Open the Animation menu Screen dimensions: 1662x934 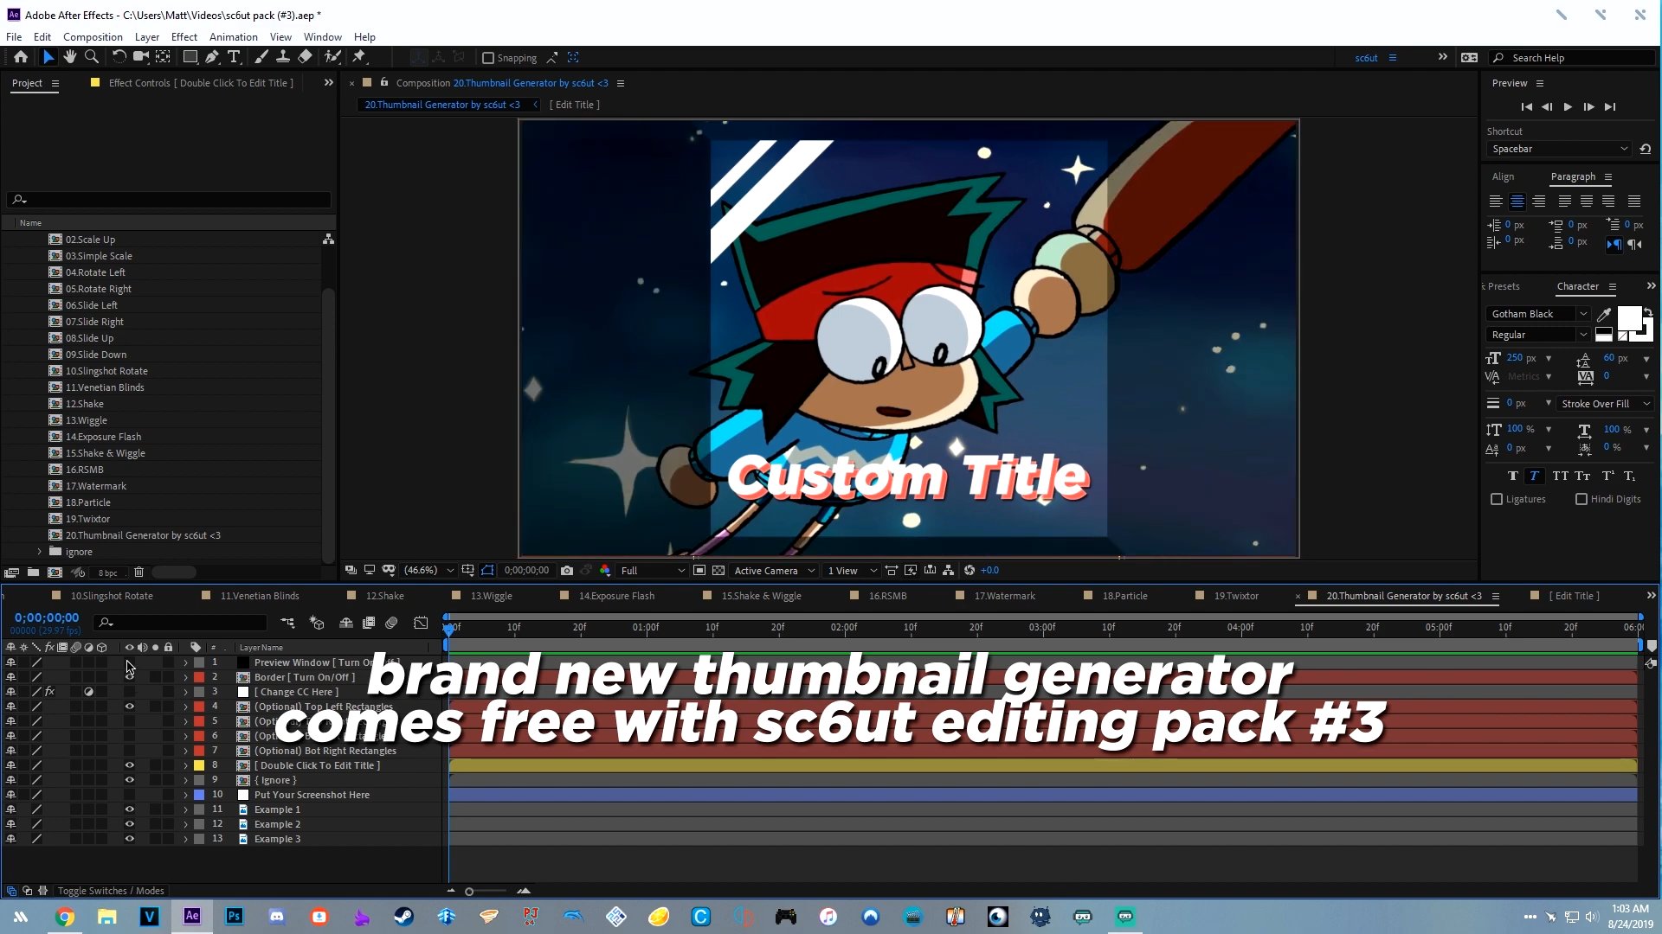click(x=233, y=37)
